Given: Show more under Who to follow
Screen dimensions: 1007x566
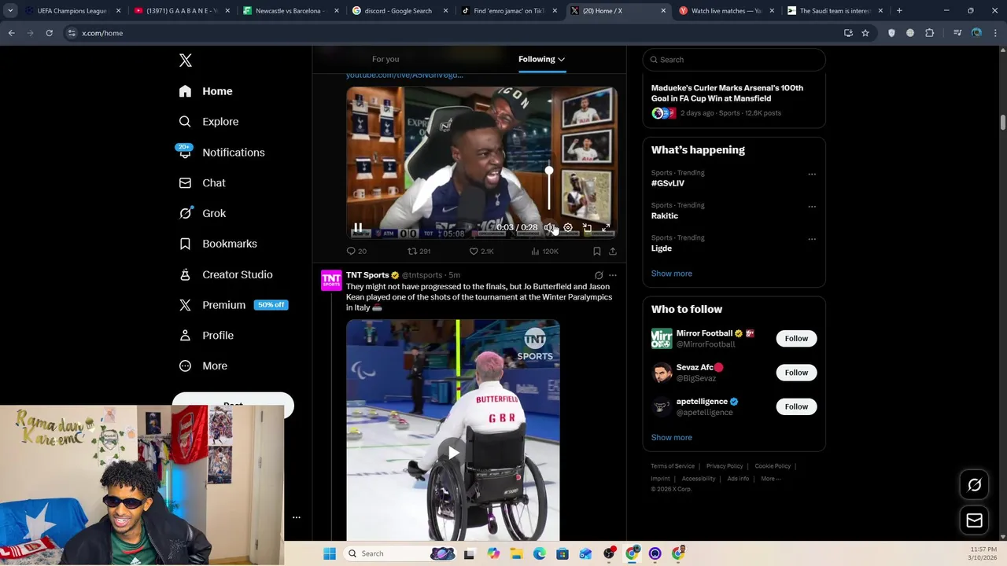Looking at the screenshot, I should coord(672,438).
